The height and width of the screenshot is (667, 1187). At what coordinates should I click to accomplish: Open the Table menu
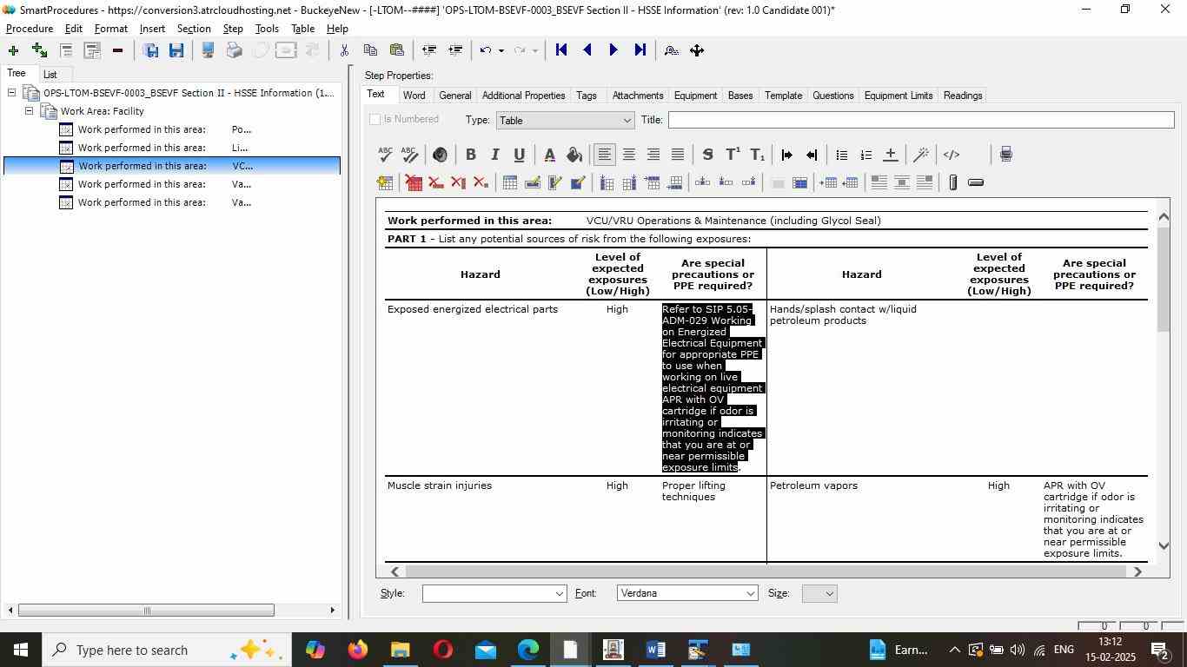click(302, 29)
